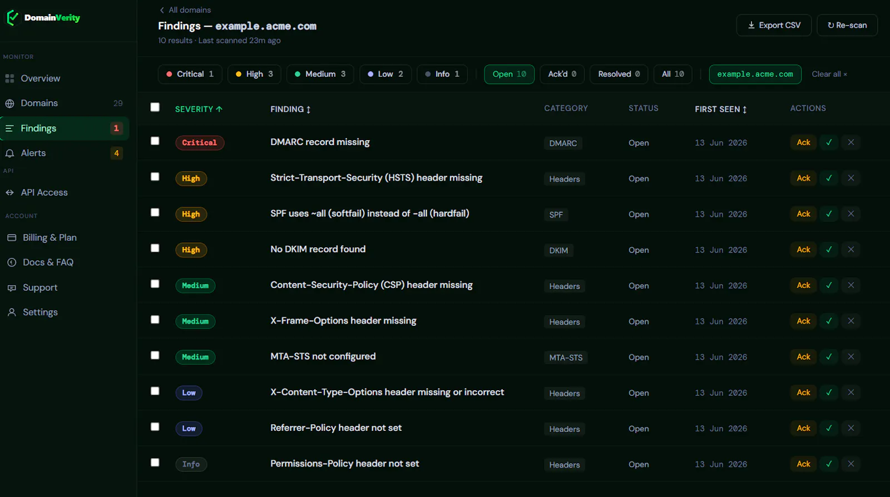Toggle the select-all checkbox in header
890x497 pixels.
(155, 107)
